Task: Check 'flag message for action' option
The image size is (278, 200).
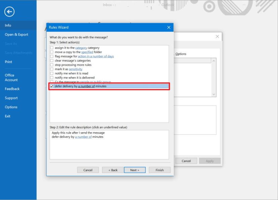Action: [x=51, y=56]
